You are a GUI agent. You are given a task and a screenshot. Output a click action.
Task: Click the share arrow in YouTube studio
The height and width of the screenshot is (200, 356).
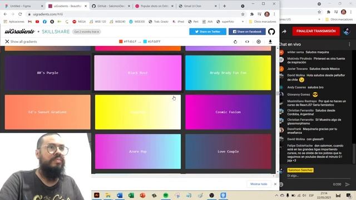(284, 32)
